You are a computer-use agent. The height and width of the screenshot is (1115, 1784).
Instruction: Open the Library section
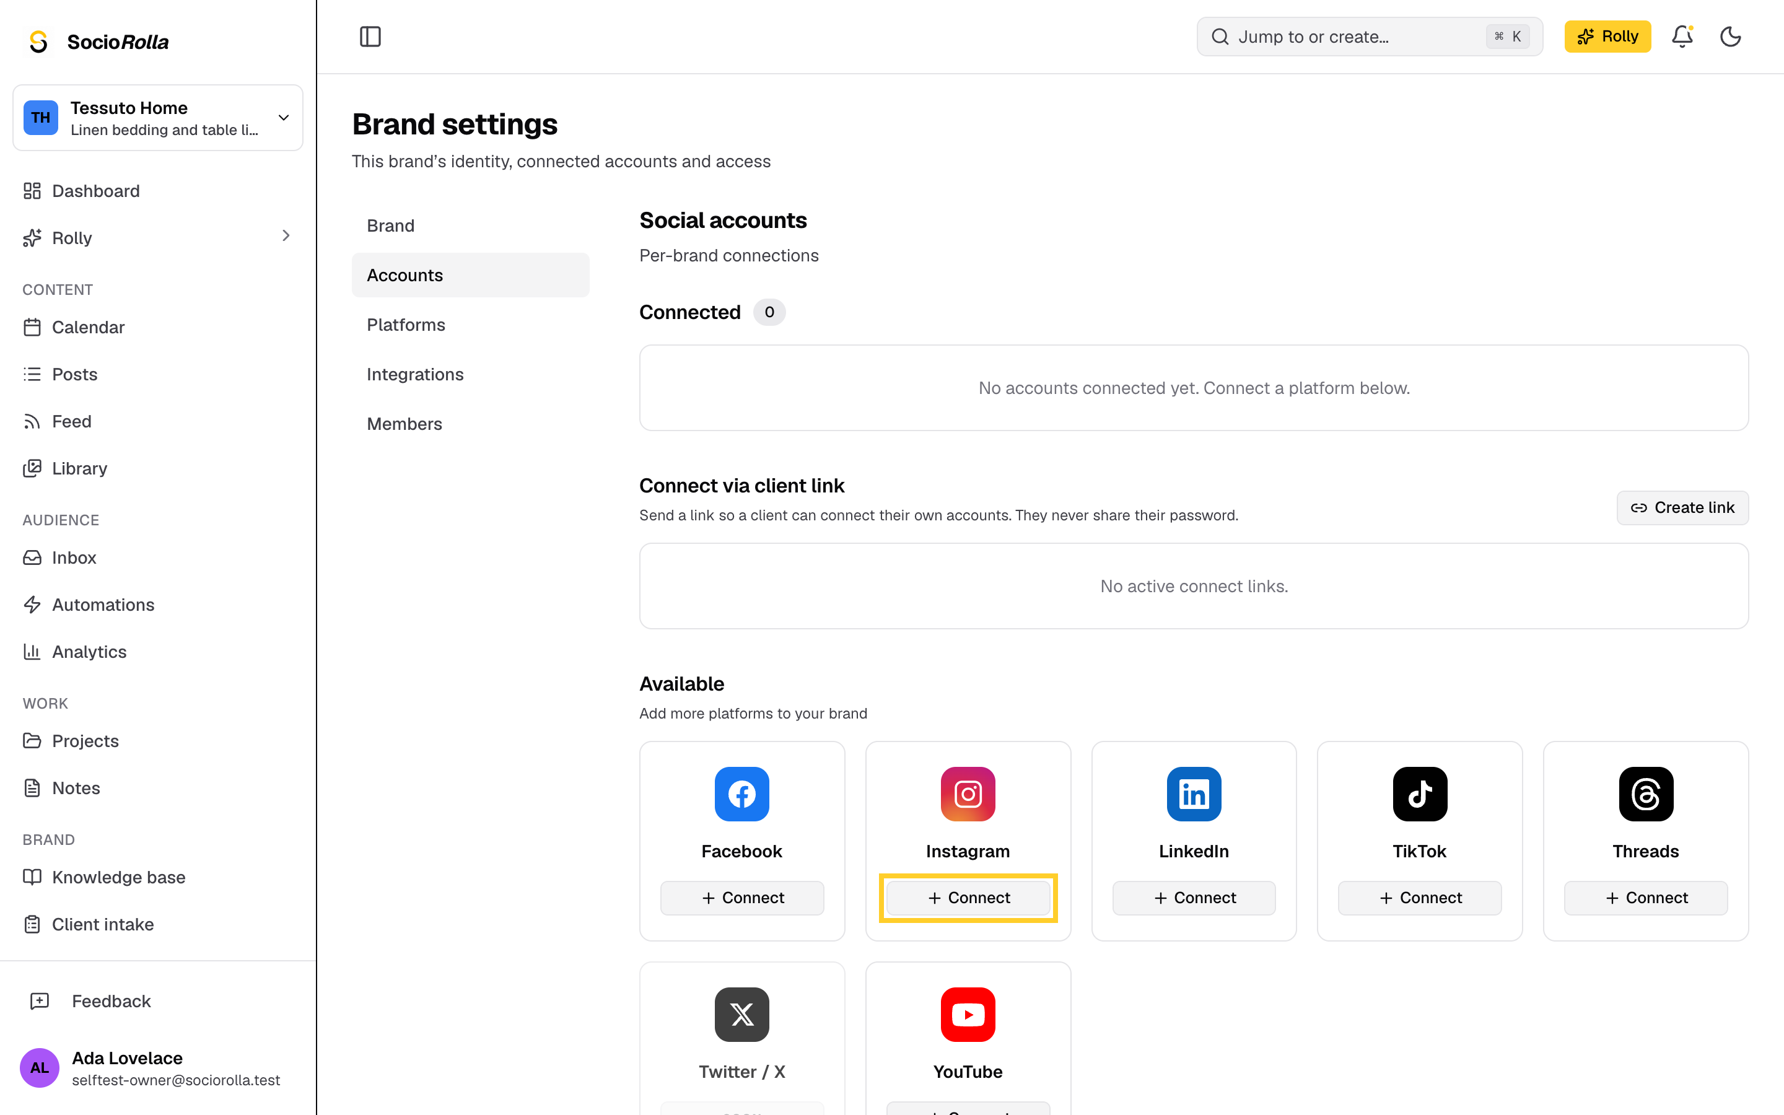coord(158,469)
